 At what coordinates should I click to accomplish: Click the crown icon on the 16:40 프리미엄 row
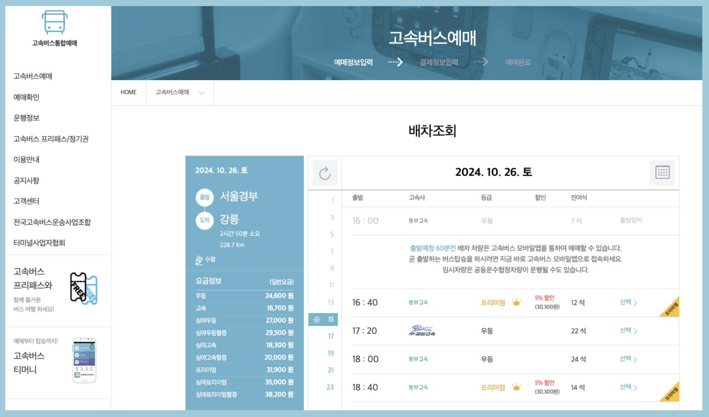click(517, 303)
